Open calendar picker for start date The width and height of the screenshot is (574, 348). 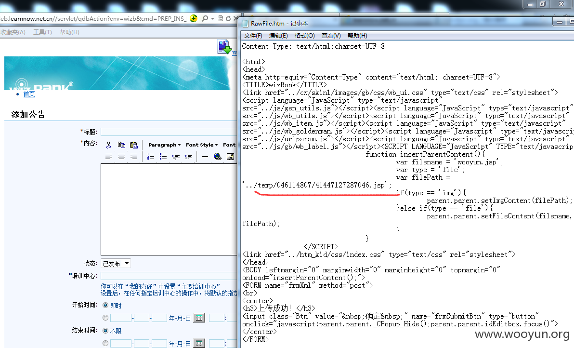[199, 318]
